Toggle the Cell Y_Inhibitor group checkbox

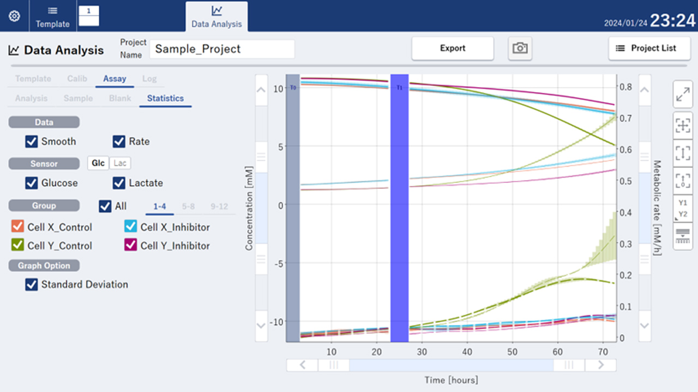[130, 246]
